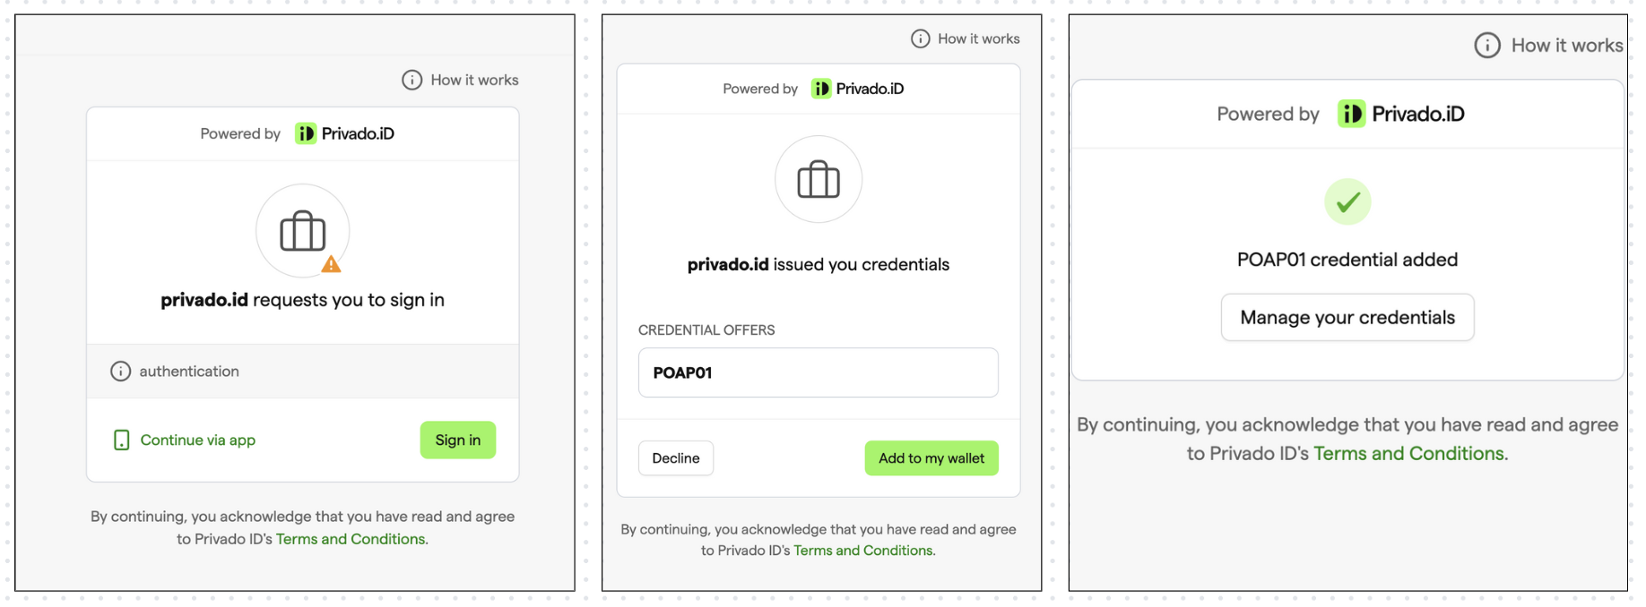
Task: Click Manage your credentials button
Action: [1347, 317]
